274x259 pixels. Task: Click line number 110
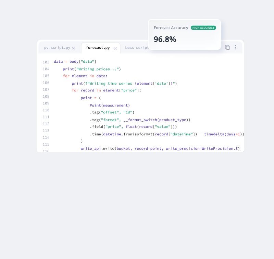pos(46,110)
